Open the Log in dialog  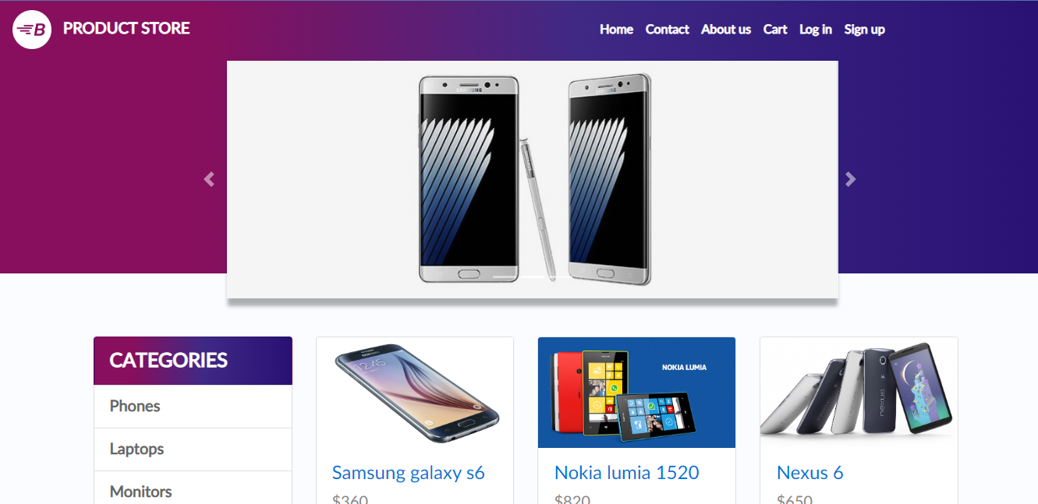point(816,30)
